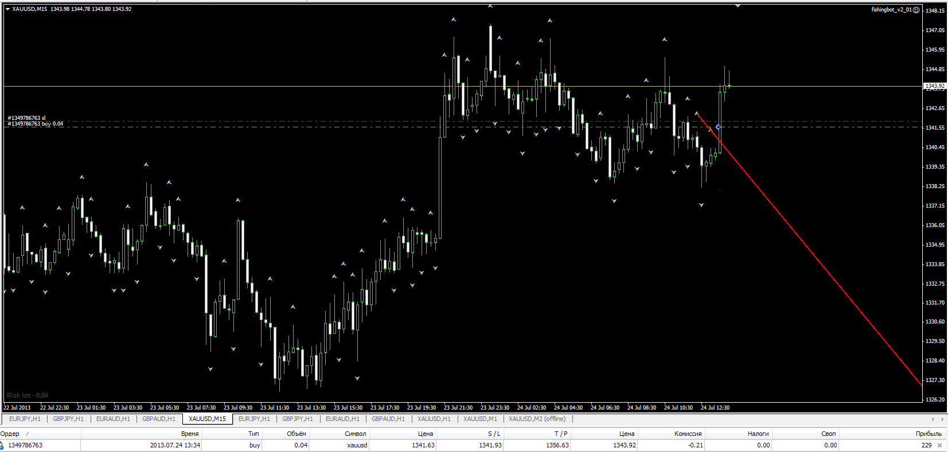Click the stop loss value 1341.93
Screen dimensions: 948x452
pos(490,445)
